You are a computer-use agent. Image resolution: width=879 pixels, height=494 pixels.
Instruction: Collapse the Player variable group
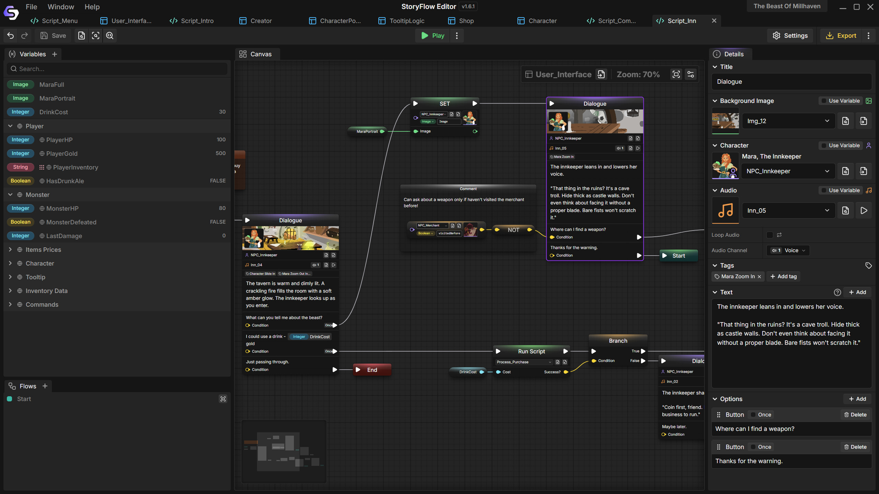[x=10, y=126]
